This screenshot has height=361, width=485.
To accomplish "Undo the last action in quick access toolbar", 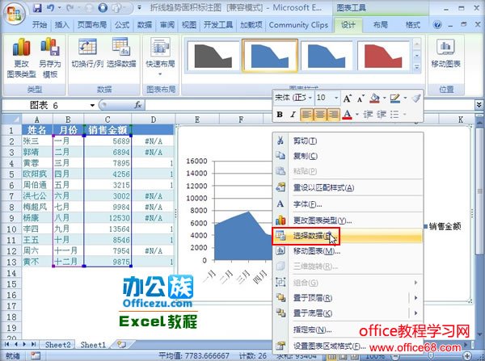I will click(x=51, y=8).
